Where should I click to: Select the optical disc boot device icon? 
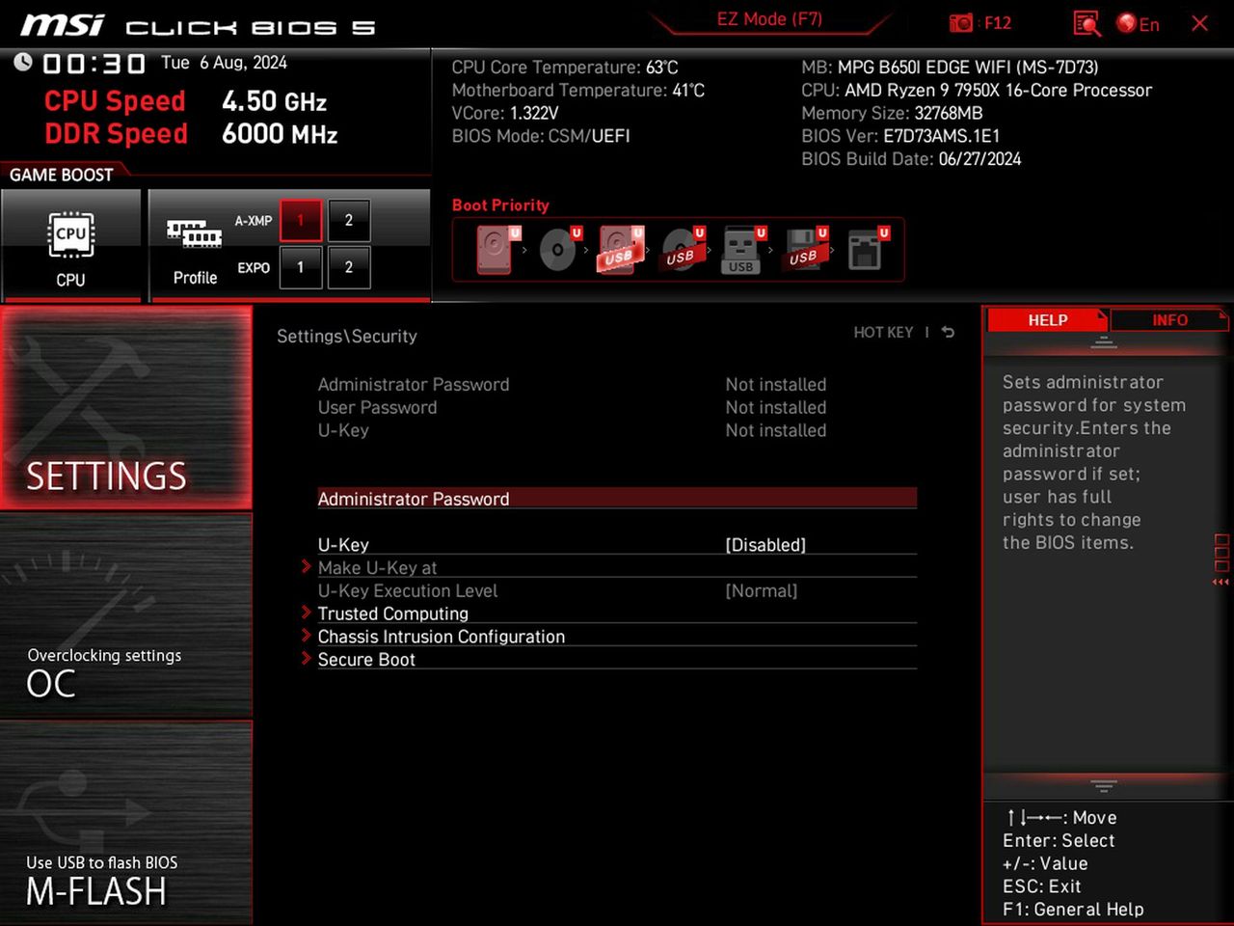pyautogui.click(x=559, y=249)
